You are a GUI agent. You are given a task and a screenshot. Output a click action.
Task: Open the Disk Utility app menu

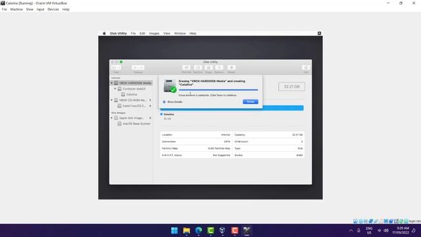click(x=118, y=34)
